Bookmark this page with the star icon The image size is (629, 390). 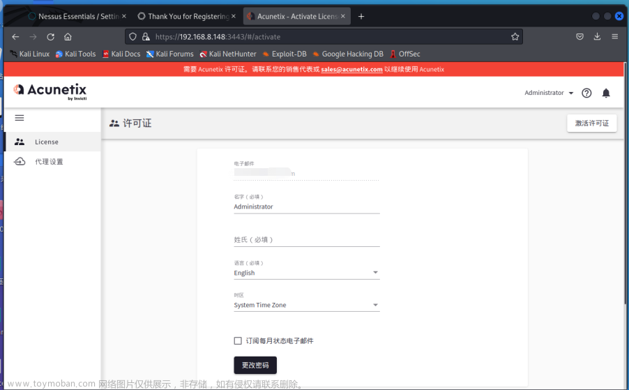click(515, 37)
